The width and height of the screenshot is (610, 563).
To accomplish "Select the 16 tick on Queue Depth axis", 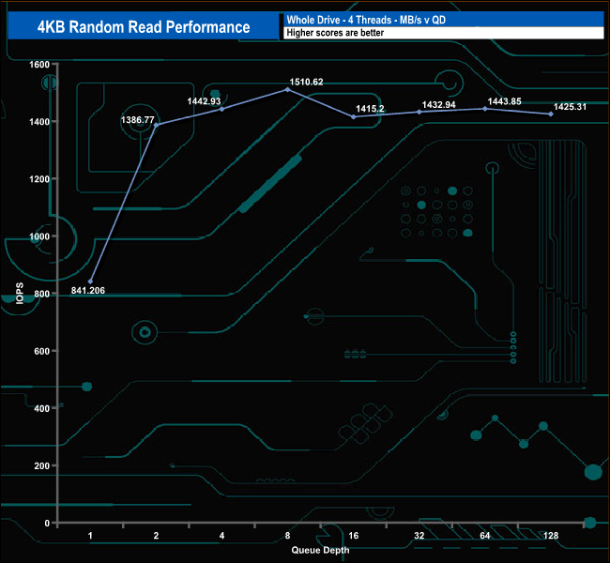I will coord(353,535).
